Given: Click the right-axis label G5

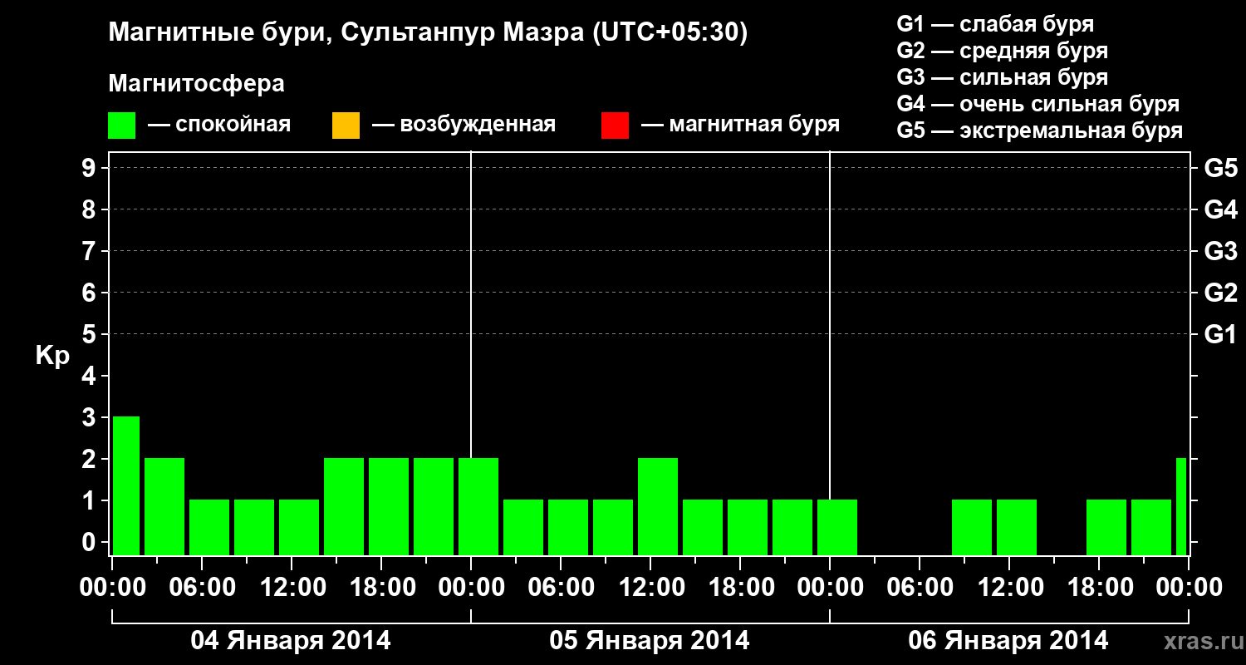Looking at the screenshot, I should click(1221, 169).
